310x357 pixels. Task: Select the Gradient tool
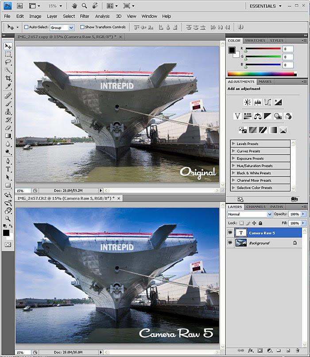[8, 136]
